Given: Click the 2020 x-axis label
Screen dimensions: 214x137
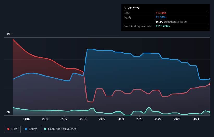Looking at the screenshot, I should point(121,119).
